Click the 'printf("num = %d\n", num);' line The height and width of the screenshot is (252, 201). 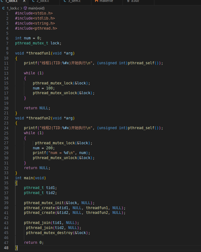click(x=61, y=153)
